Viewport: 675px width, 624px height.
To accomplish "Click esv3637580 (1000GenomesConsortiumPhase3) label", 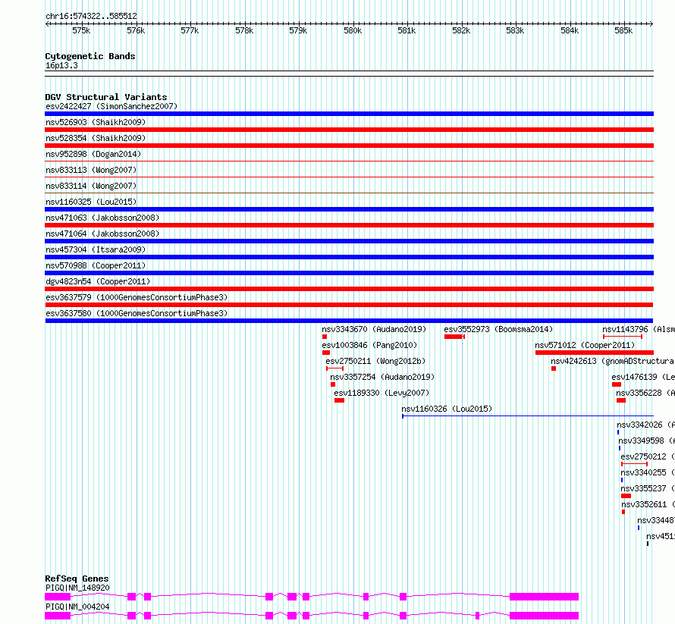I will point(137,313).
